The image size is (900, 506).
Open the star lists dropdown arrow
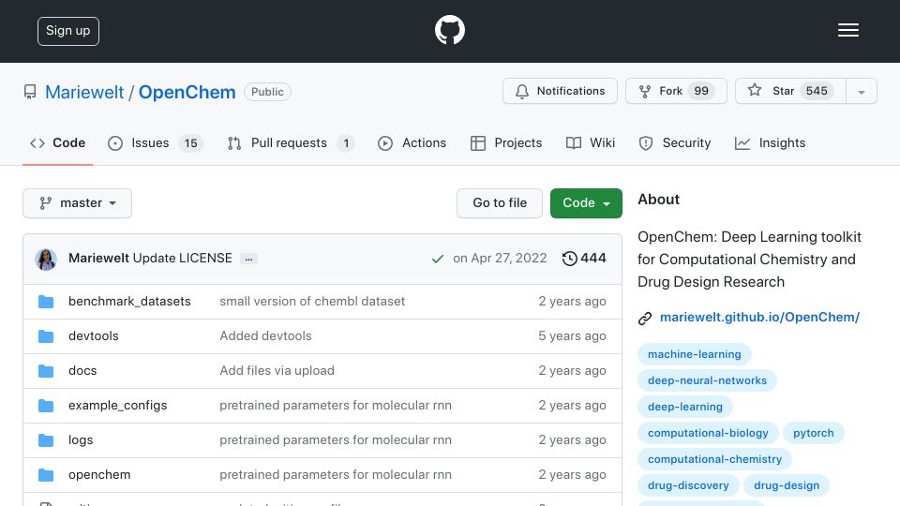pyautogui.click(x=861, y=91)
